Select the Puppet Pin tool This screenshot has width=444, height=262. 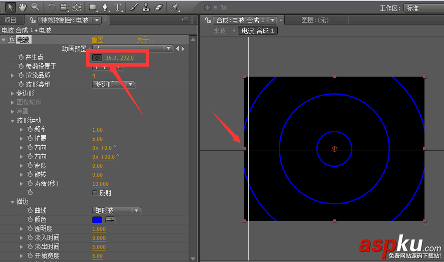(x=174, y=8)
